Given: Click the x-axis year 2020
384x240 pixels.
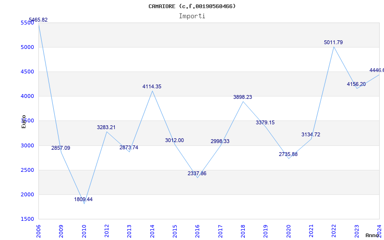Looking at the screenshot, I should (288, 231).
